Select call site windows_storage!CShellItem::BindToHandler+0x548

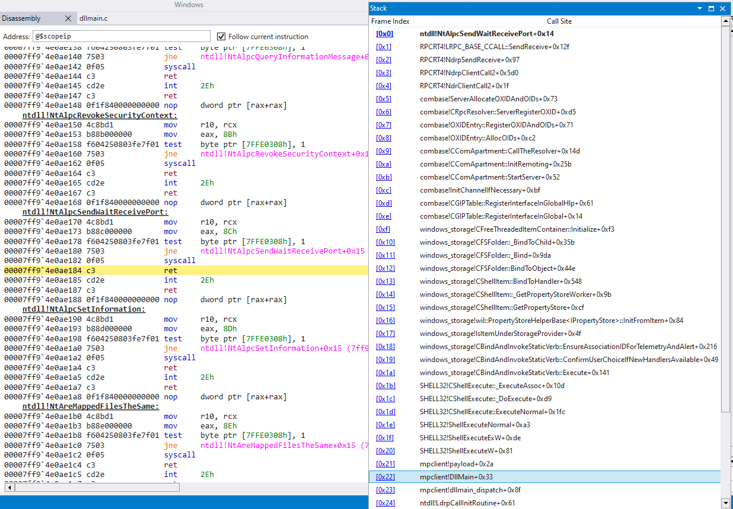[x=501, y=281]
